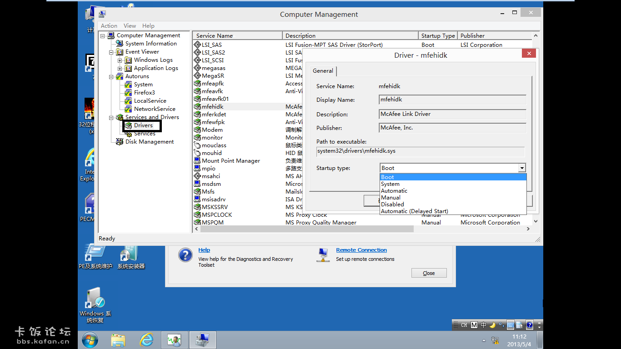Click the horizontal scrollbar thumb in the driver list
This screenshot has width=621, height=349.
[307, 229]
